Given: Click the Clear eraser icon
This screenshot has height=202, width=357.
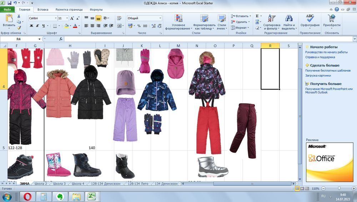Looking at the screenshot, I should (x=257, y=28).
